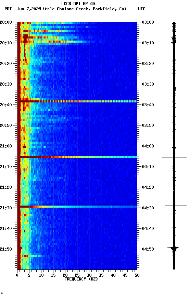Click the 'UTC' timezone label
Viewport: 189px width, 297px height.
tap(142, 9)
